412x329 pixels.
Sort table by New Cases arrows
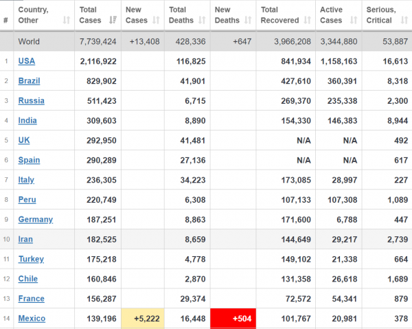tap(156, 20)
